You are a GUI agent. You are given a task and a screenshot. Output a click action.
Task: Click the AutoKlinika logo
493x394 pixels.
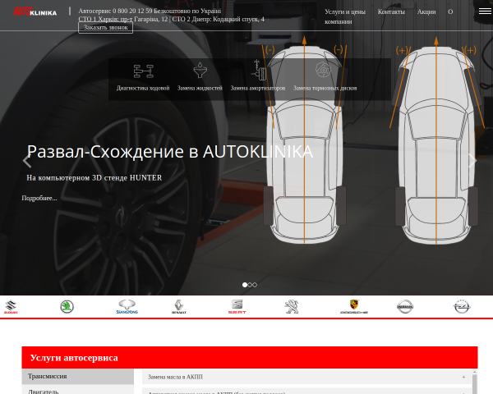tap(35, 11)
